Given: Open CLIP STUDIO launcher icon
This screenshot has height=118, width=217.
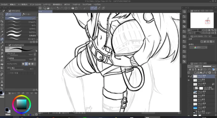Looking at the screenshot, I should pos(40,8).
